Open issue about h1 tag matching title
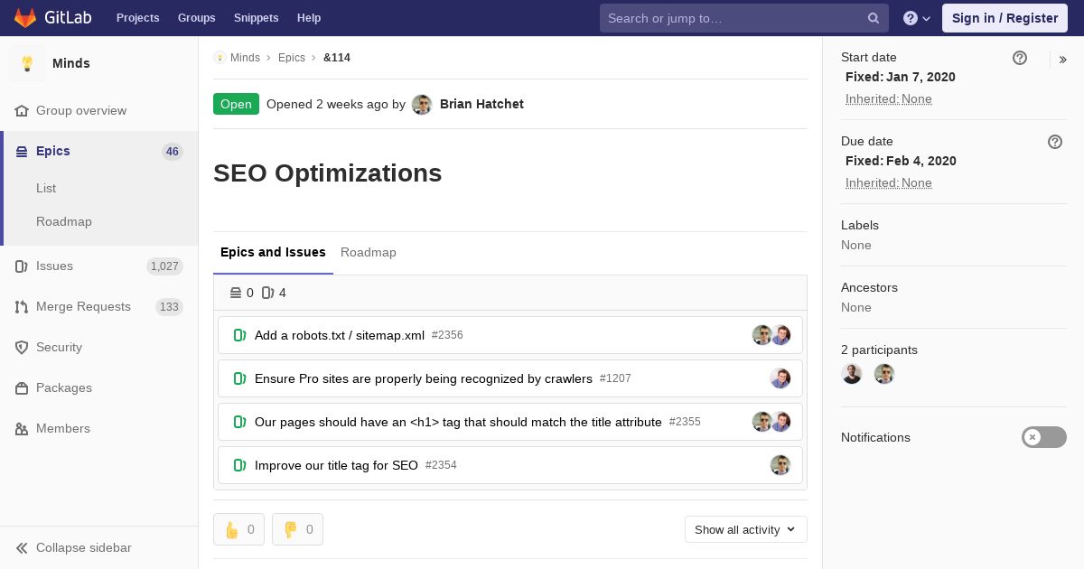The height and width of the screenshot is (569, 1084). coord(458,422)
